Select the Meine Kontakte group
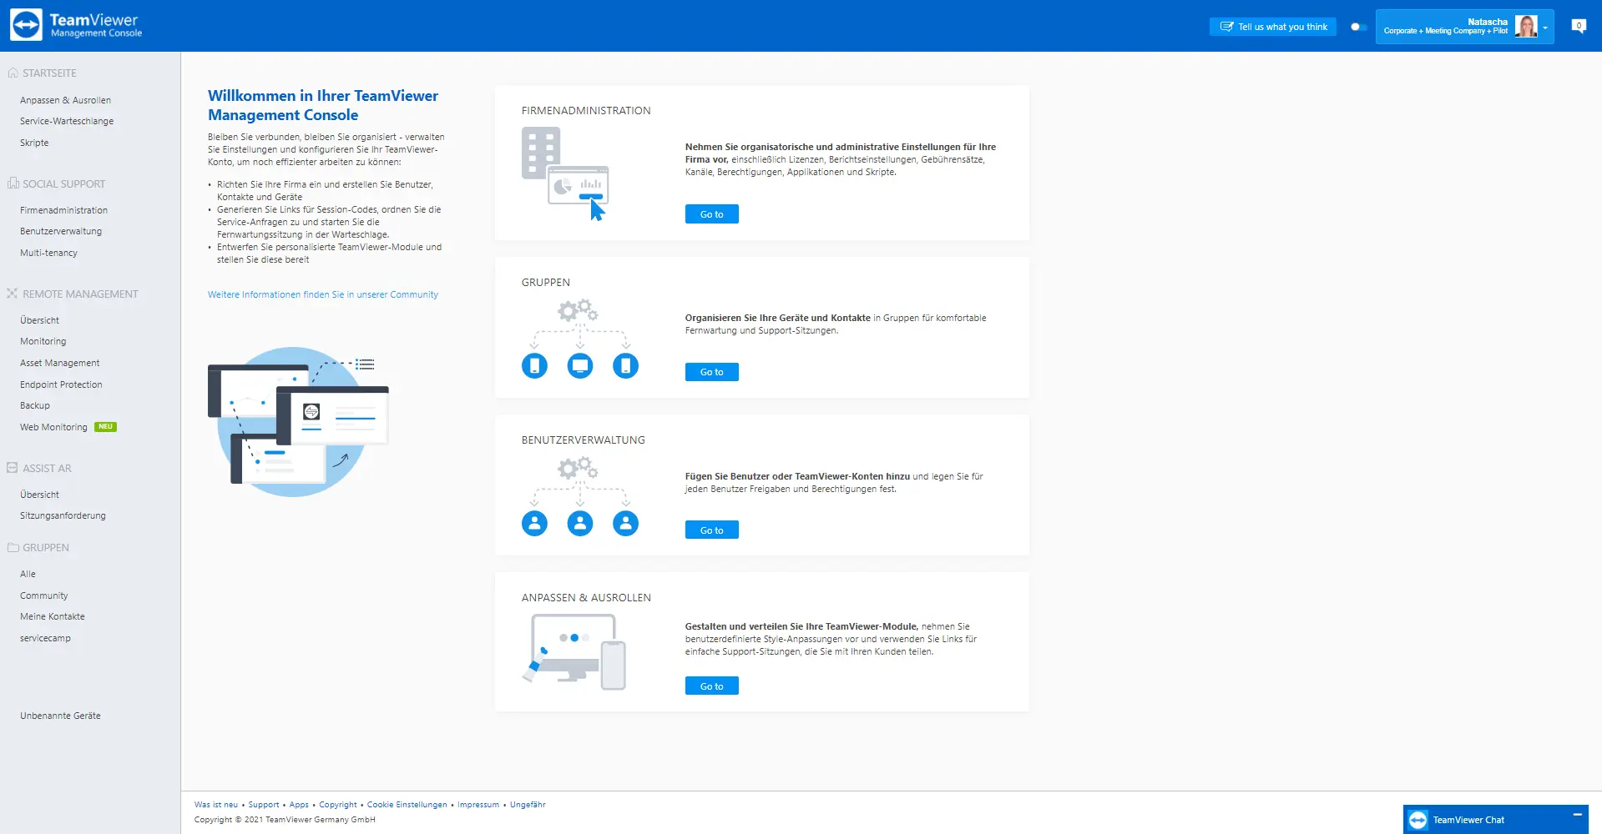 click(x=53, y=616)
